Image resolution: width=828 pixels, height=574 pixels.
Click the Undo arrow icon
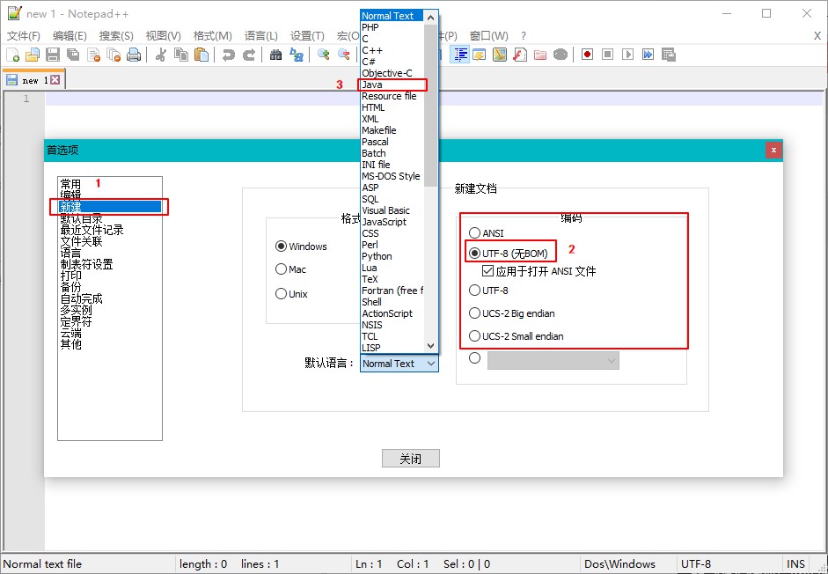(x=228, y=55)
